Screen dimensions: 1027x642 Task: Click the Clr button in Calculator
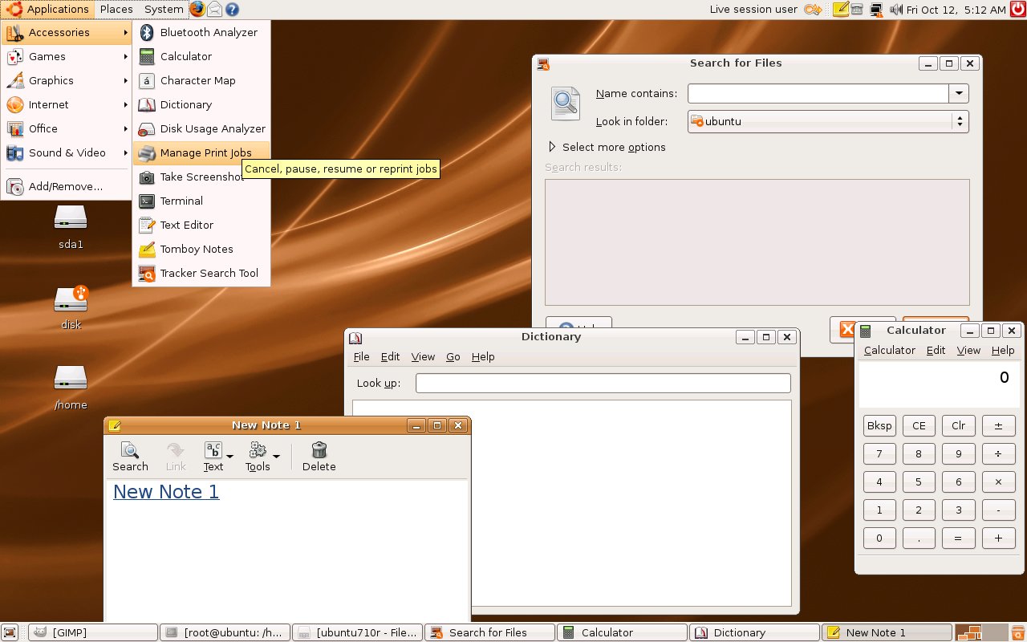[x=958, y=425]
